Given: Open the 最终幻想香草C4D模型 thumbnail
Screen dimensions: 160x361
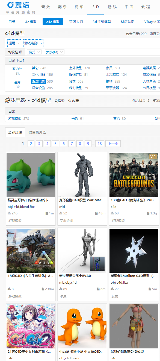Looking at the screenshot, I should point(134,326).
